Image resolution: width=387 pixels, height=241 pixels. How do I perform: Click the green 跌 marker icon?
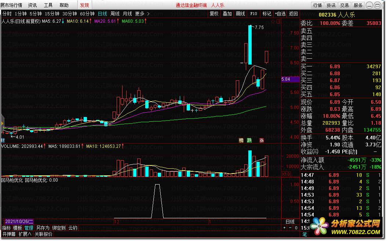click(x=249, y=140)
